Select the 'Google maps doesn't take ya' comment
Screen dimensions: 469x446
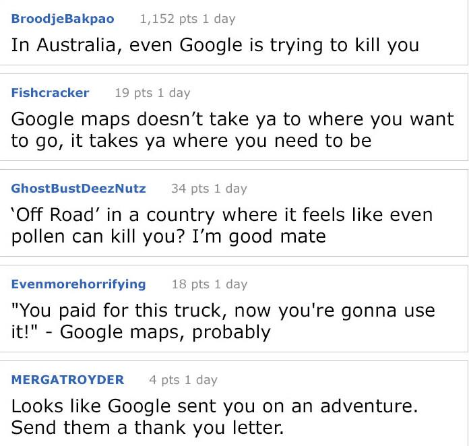coord(232,130)
